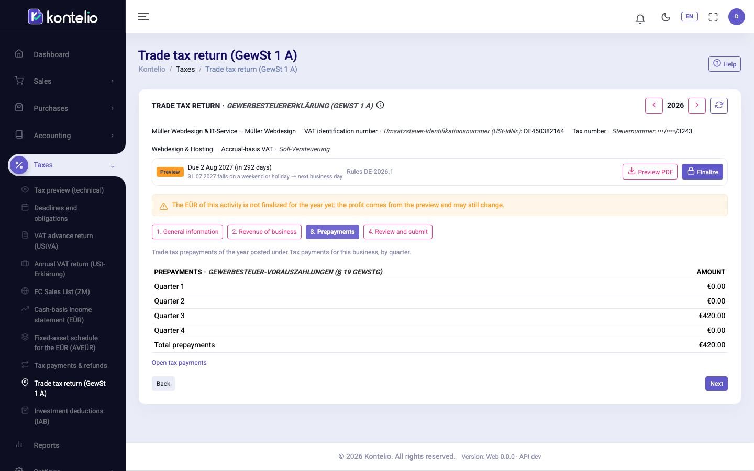Image resolution: width=754 pixels, height=471 pixels.
Task: Click the info icon next to Gewerbesteuererklärung title
Action: click(x=380, y=105)
